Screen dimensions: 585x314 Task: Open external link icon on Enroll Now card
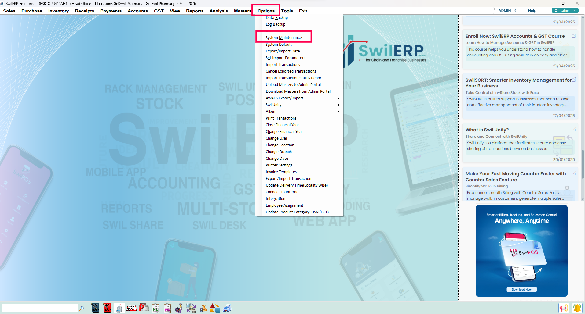(574, 36)
